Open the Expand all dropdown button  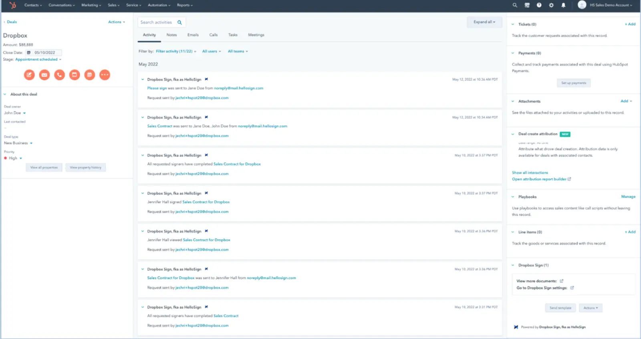(x=484, y=22)
